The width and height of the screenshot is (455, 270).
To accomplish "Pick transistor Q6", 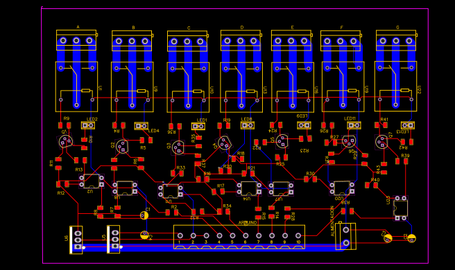I will point(349,141).
